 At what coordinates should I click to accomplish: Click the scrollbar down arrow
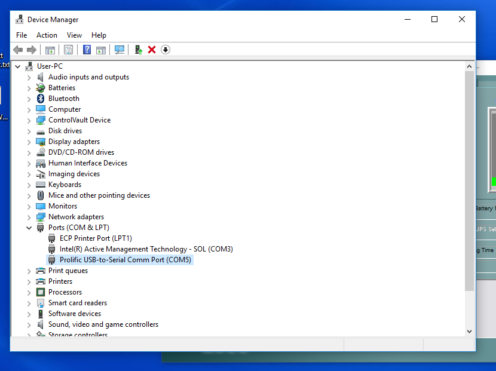coord(470,332)
